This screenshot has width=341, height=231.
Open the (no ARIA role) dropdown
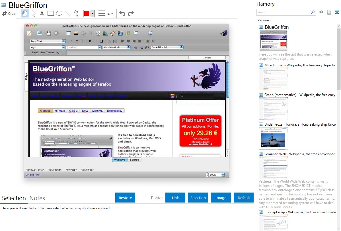pyautogui.click(x=167, y=47)
